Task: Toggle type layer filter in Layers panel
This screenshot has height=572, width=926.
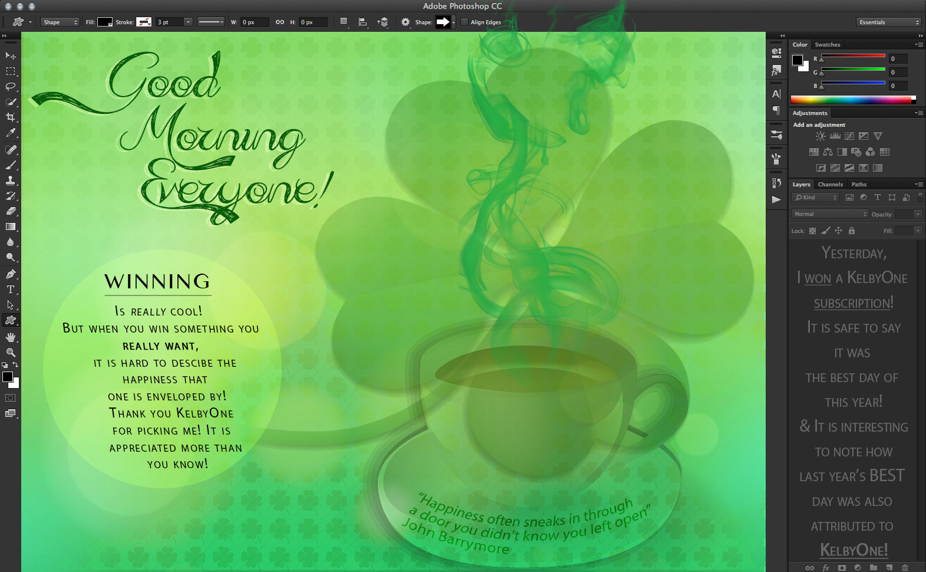Action: click(878, 198)
